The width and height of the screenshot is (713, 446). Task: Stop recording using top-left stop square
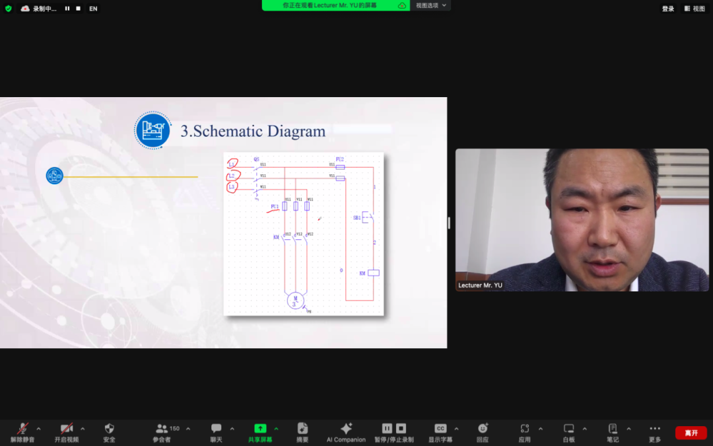78,9
